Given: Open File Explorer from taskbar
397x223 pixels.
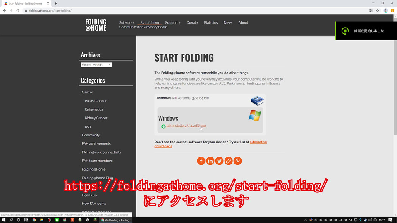Looking at the screenshot, I should click(x=41, y=220).
